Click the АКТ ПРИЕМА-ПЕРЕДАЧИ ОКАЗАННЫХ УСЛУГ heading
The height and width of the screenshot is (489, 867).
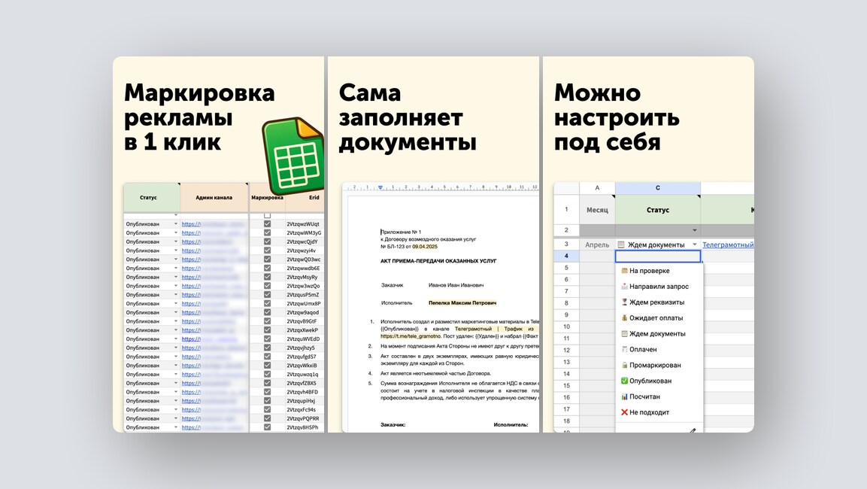point(438,260)
